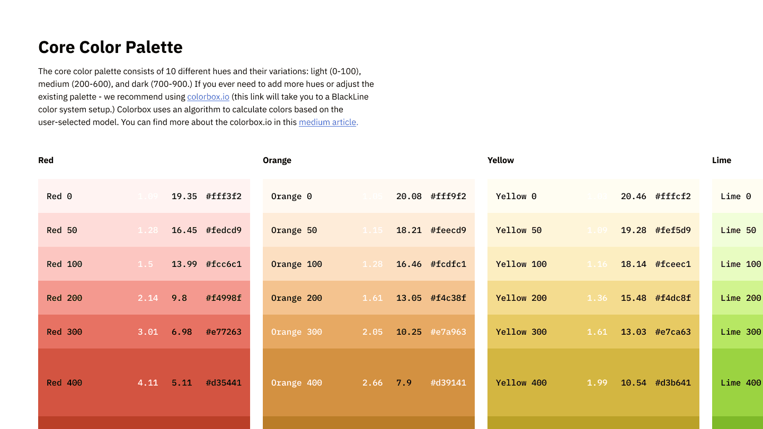Select the Red 0 swatch
763x429 pixels.
pos(144,196)
